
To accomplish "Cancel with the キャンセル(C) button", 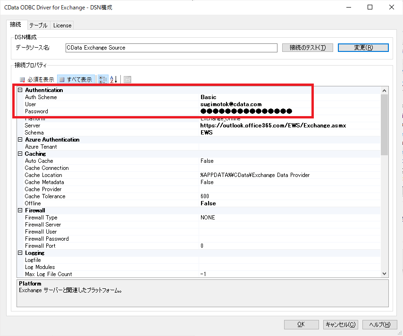I will [341, 324].
